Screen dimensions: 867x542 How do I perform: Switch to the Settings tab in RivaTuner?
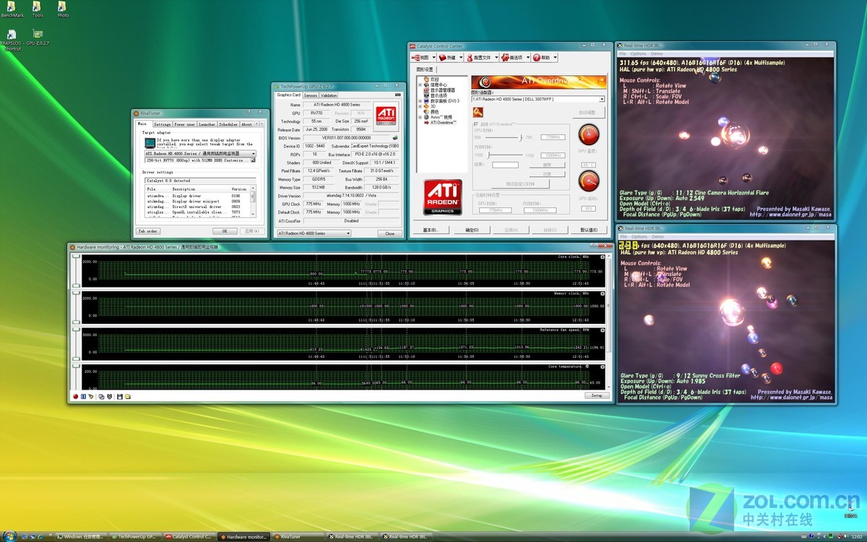coord(163,124)
